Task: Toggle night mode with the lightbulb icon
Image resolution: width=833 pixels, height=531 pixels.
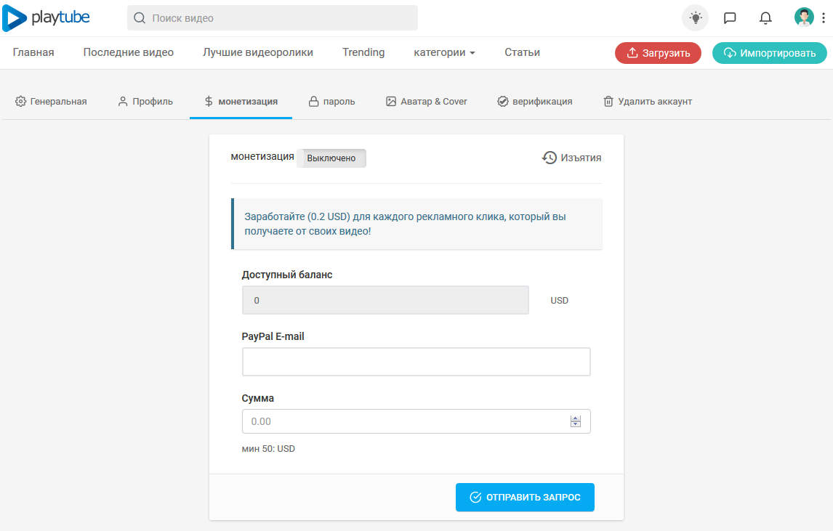Action: coord(695,18)
